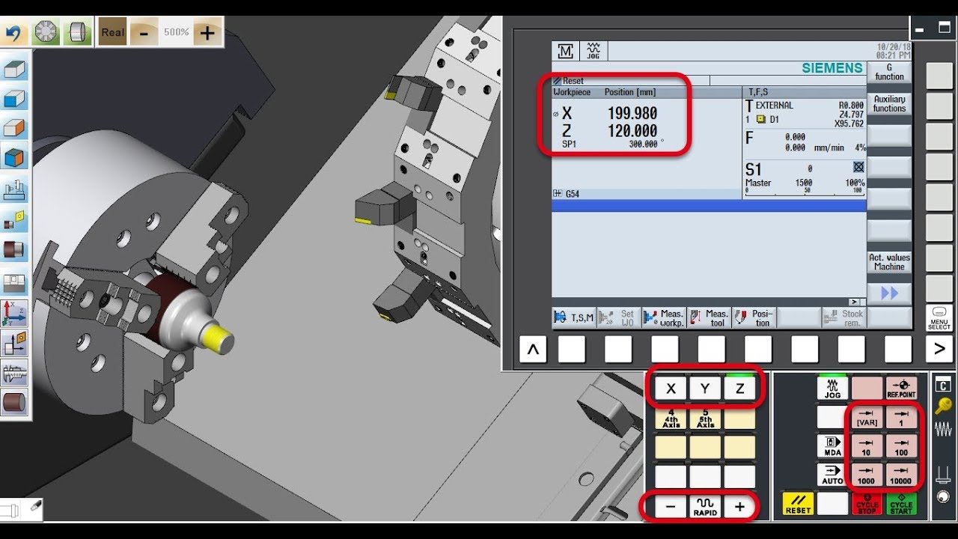The image size is (958, 539).
Task: Open the Set W0 softkey
Action: [x=619, y=317]
